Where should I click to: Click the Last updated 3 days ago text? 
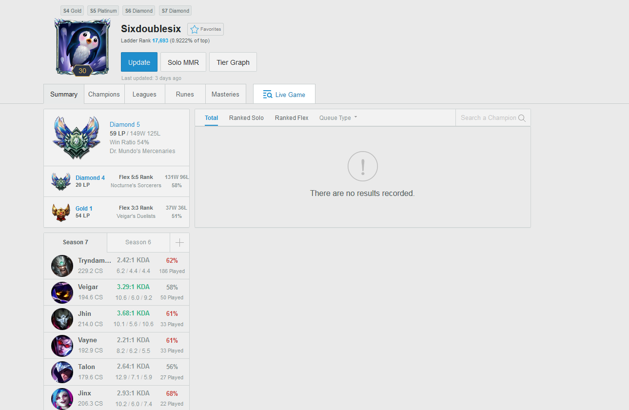(x=151, y=78)
